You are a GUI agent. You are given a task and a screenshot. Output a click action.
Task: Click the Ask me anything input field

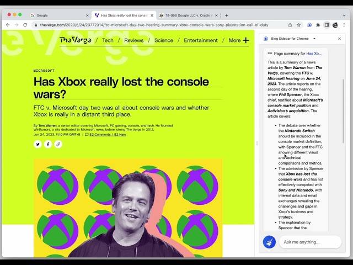pos(310,242)
